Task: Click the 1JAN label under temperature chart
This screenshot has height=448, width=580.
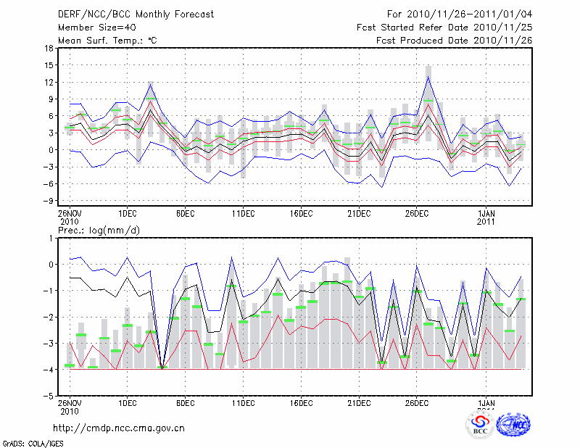Action: tap(486, 213)
